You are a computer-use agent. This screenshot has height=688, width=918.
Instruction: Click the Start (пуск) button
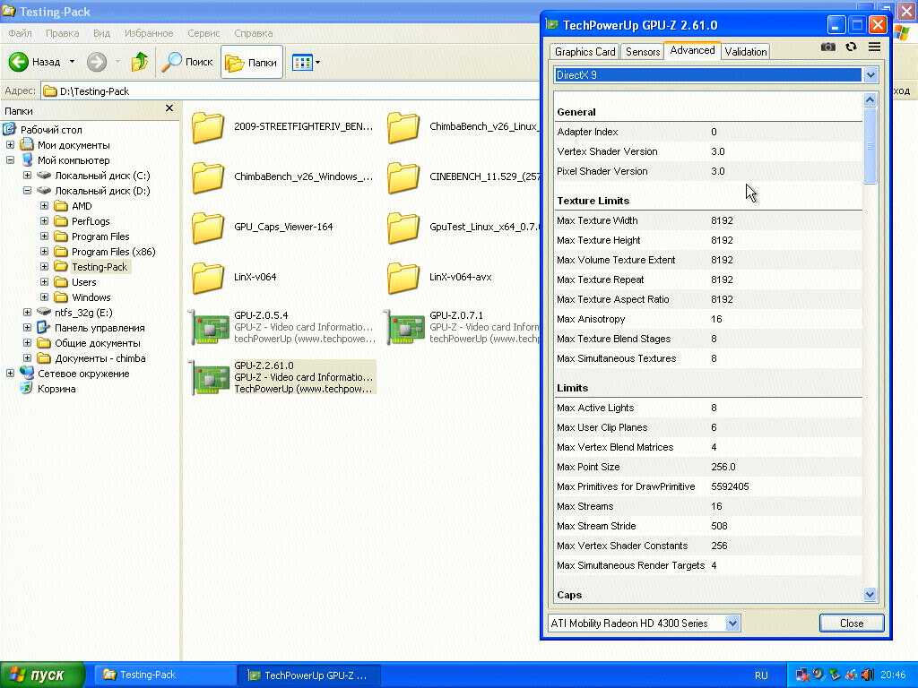tap(42, 675)
